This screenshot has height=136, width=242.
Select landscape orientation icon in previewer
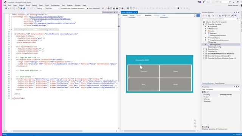pos(198,15)
